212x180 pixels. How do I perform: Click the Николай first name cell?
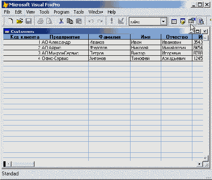click(x=145, y=48)
